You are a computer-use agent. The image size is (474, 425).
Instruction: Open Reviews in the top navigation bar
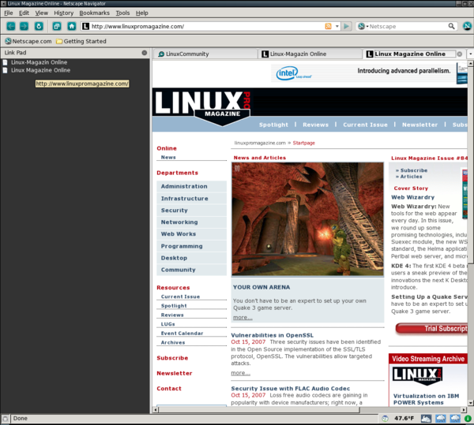coord(315,125)
